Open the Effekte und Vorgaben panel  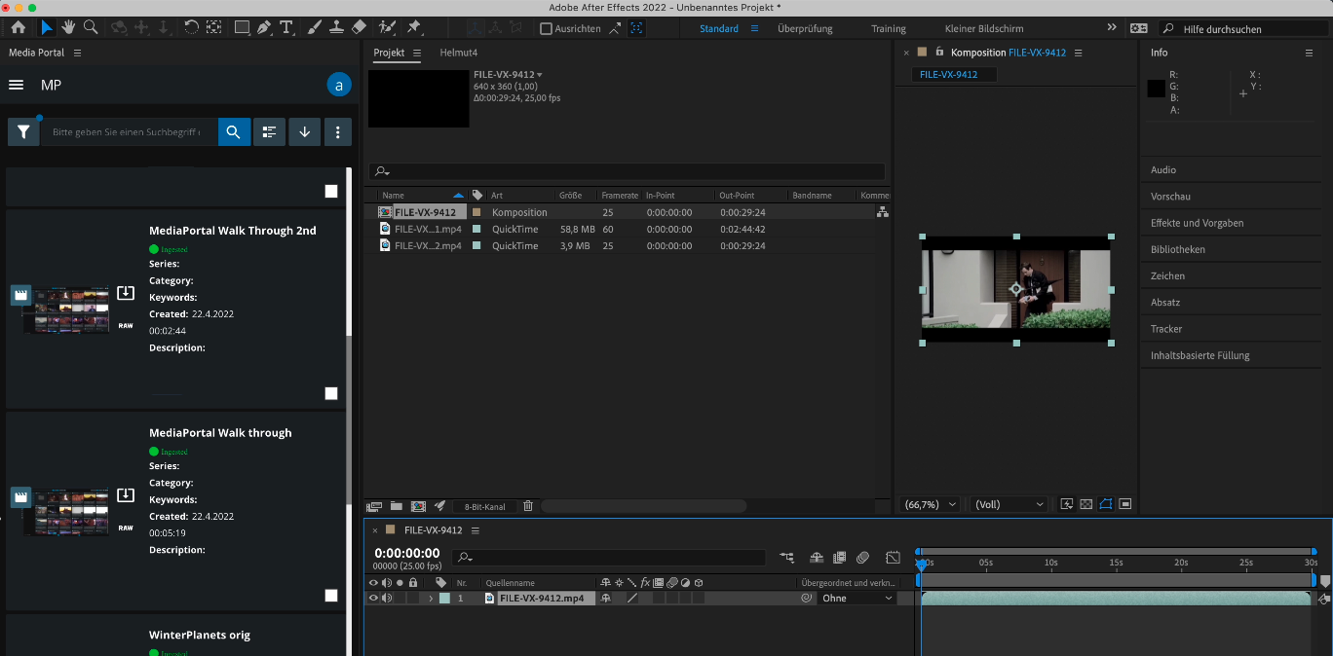(1197, 222)
